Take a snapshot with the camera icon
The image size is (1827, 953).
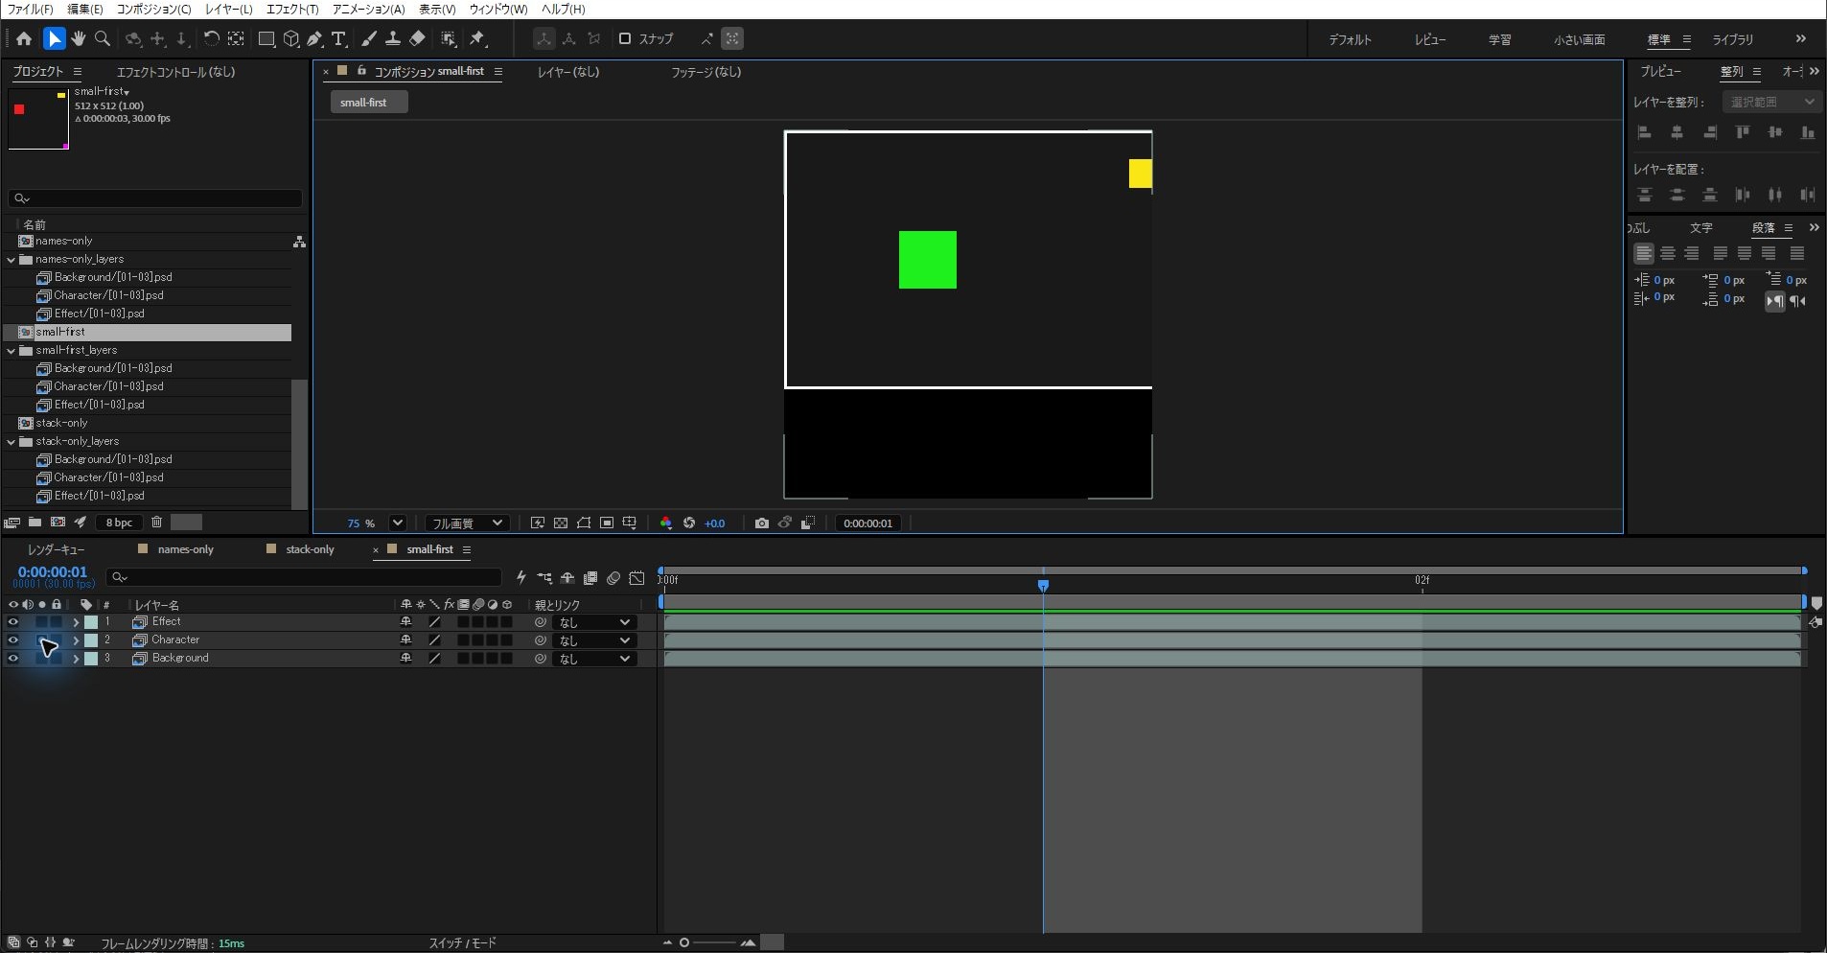[x=761, y=523]
